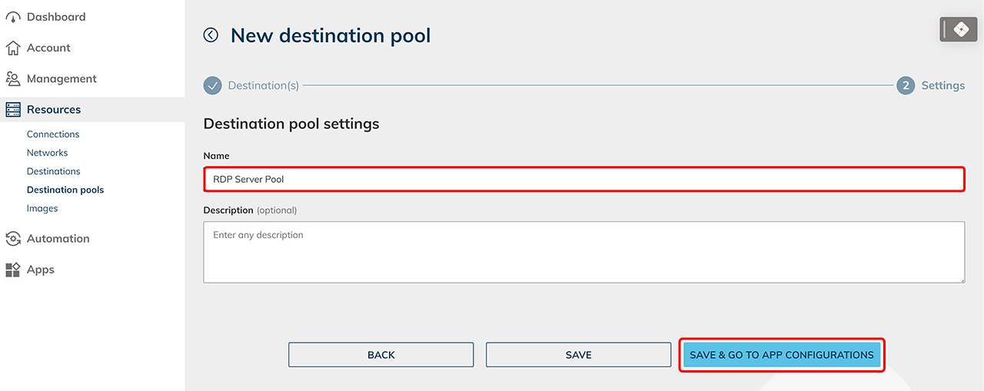Click into the Description text area
The height and width of the screenshot is (391, 984).
[583, 252]
